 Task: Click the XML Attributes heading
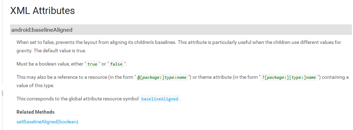[x=42, y=10]
